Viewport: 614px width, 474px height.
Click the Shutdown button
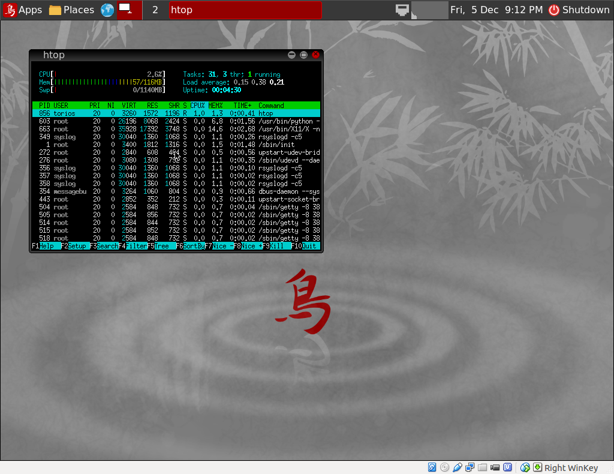coord(579,10)
